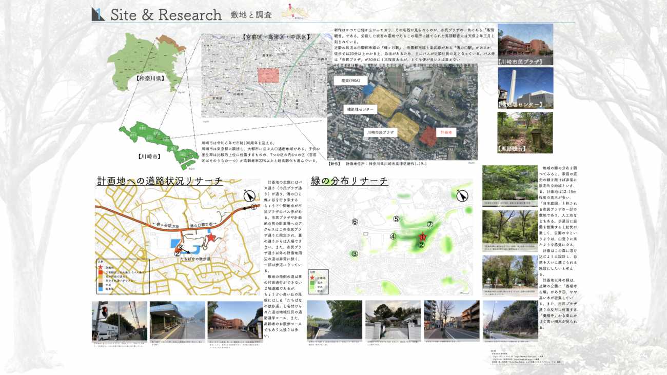The height and width of the screenshot is (375, 667).
Task: Click the north compass on the greenery map
Action: pyautogui.click(x=462, y=195)
